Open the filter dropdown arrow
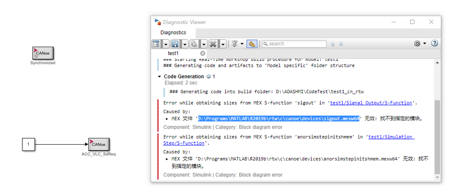 [x=242, y=44]
